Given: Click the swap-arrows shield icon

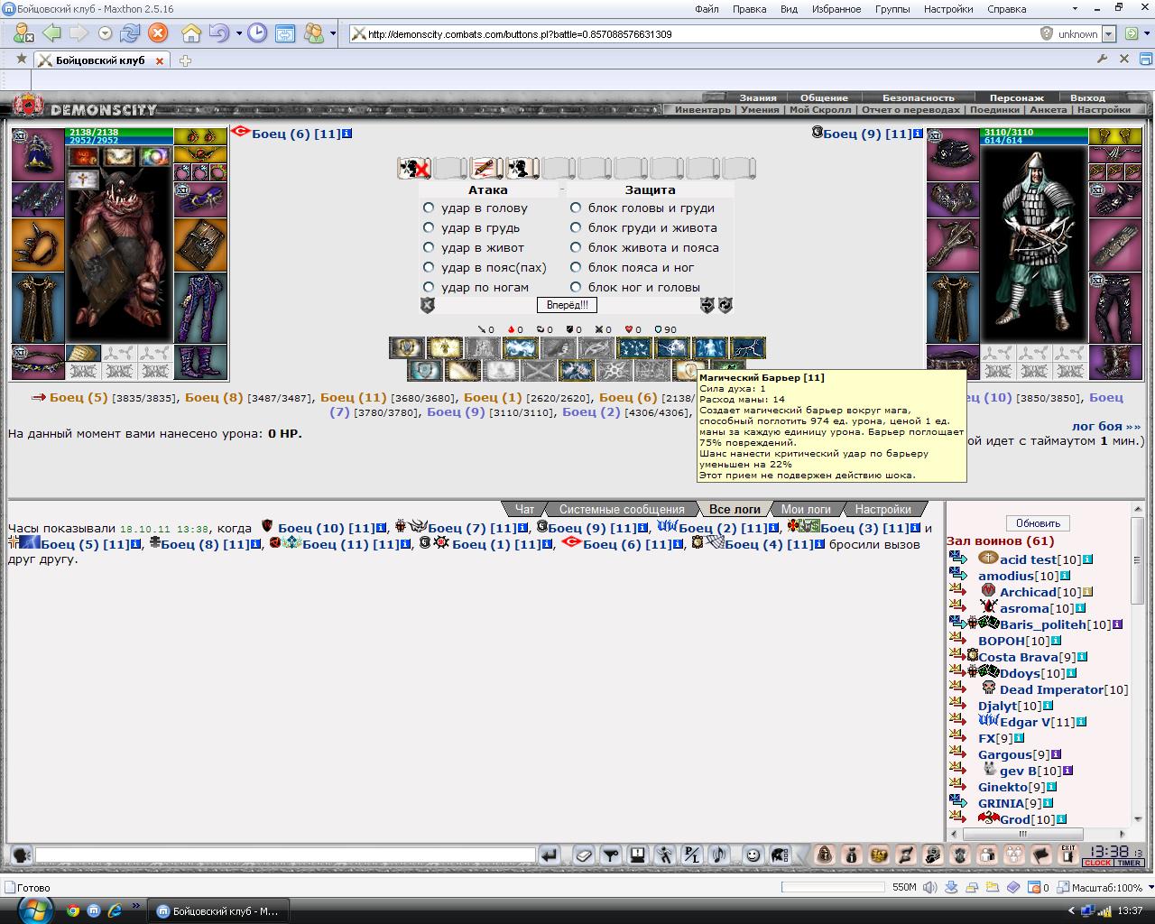Looking at the screenshot, I should 707,305.
